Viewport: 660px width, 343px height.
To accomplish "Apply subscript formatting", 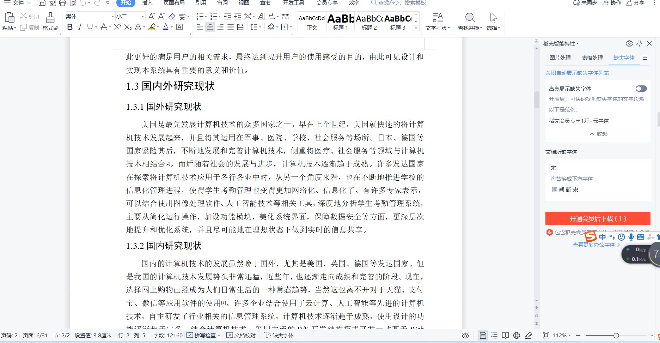I will tap(128, 27).
